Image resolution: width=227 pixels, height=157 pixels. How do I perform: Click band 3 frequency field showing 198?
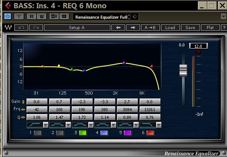(82, 109)
